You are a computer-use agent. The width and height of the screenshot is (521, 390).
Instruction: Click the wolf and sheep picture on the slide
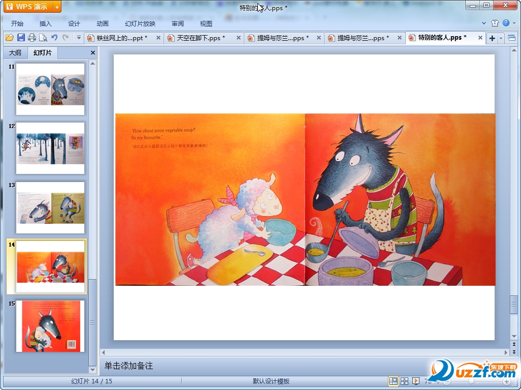pyautogui.click(x=305, y=200)
